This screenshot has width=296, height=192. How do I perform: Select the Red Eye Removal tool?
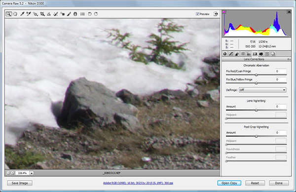62,14
